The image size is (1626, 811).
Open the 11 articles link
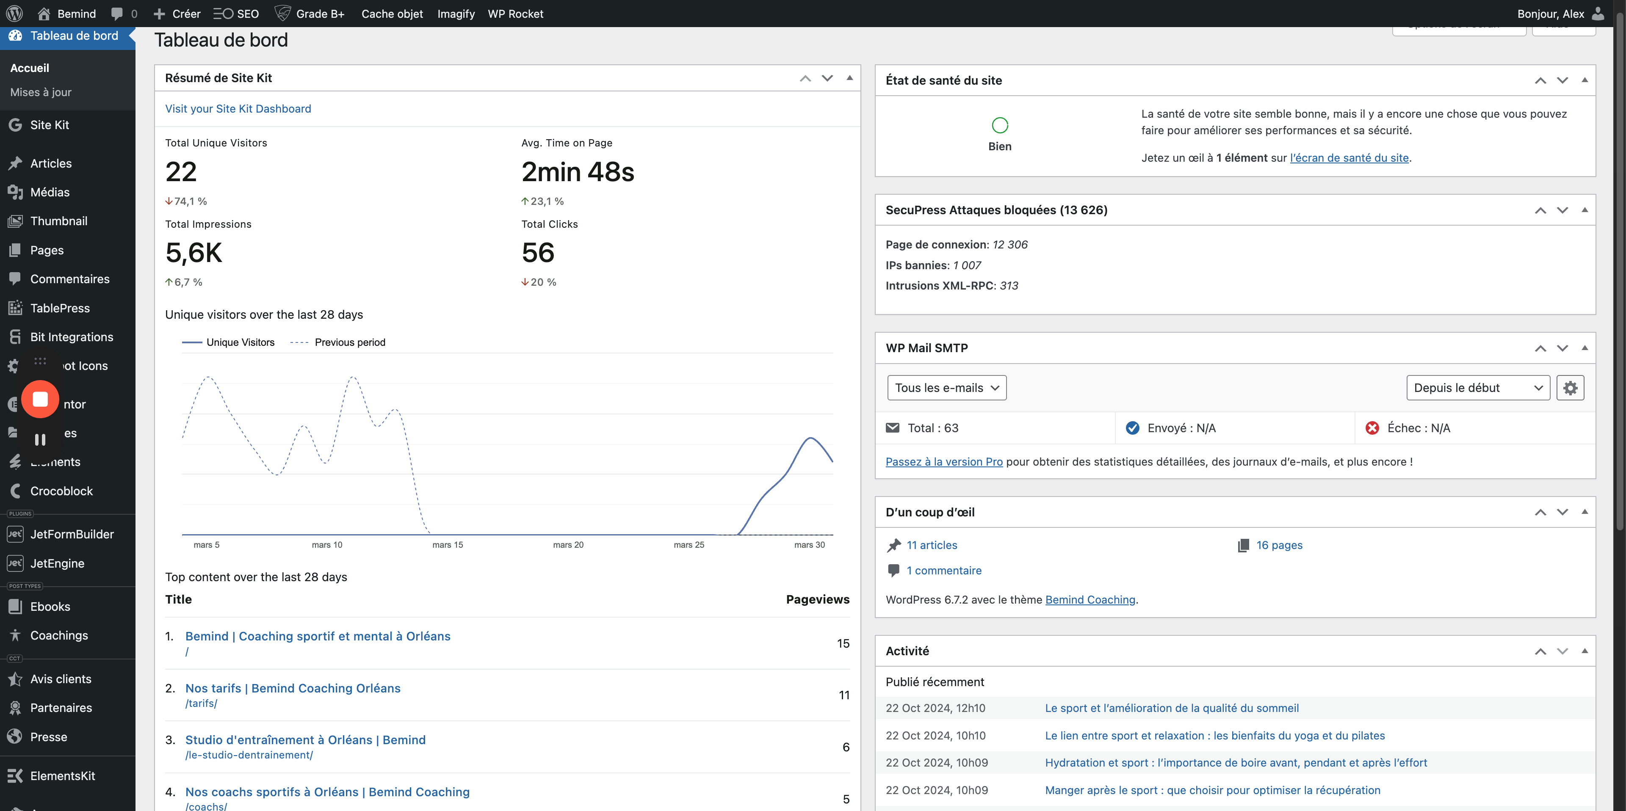click(932, 545)
